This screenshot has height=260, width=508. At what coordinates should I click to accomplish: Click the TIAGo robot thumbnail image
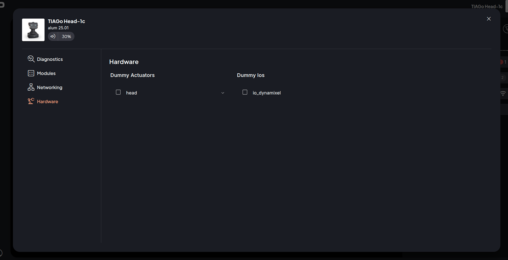pyautogui.click(x=33, y=30)
